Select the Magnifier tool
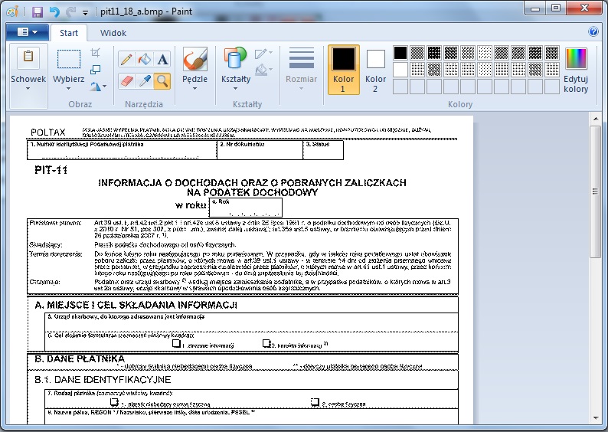 (x=162, y=81)
